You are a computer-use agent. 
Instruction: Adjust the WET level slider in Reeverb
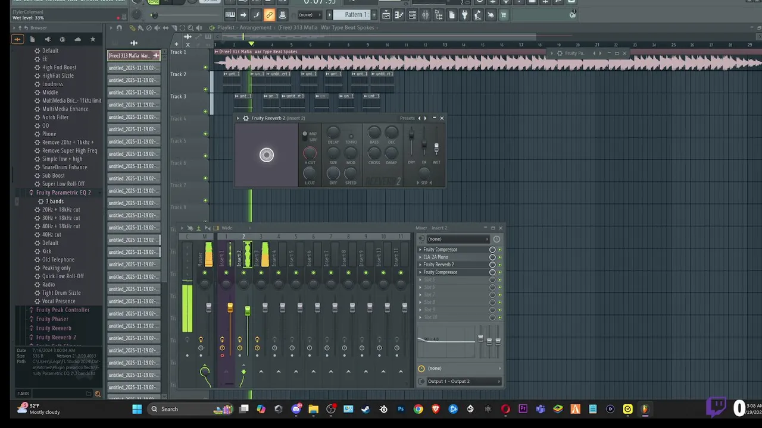pyautogui.click(x=436, y=147)
